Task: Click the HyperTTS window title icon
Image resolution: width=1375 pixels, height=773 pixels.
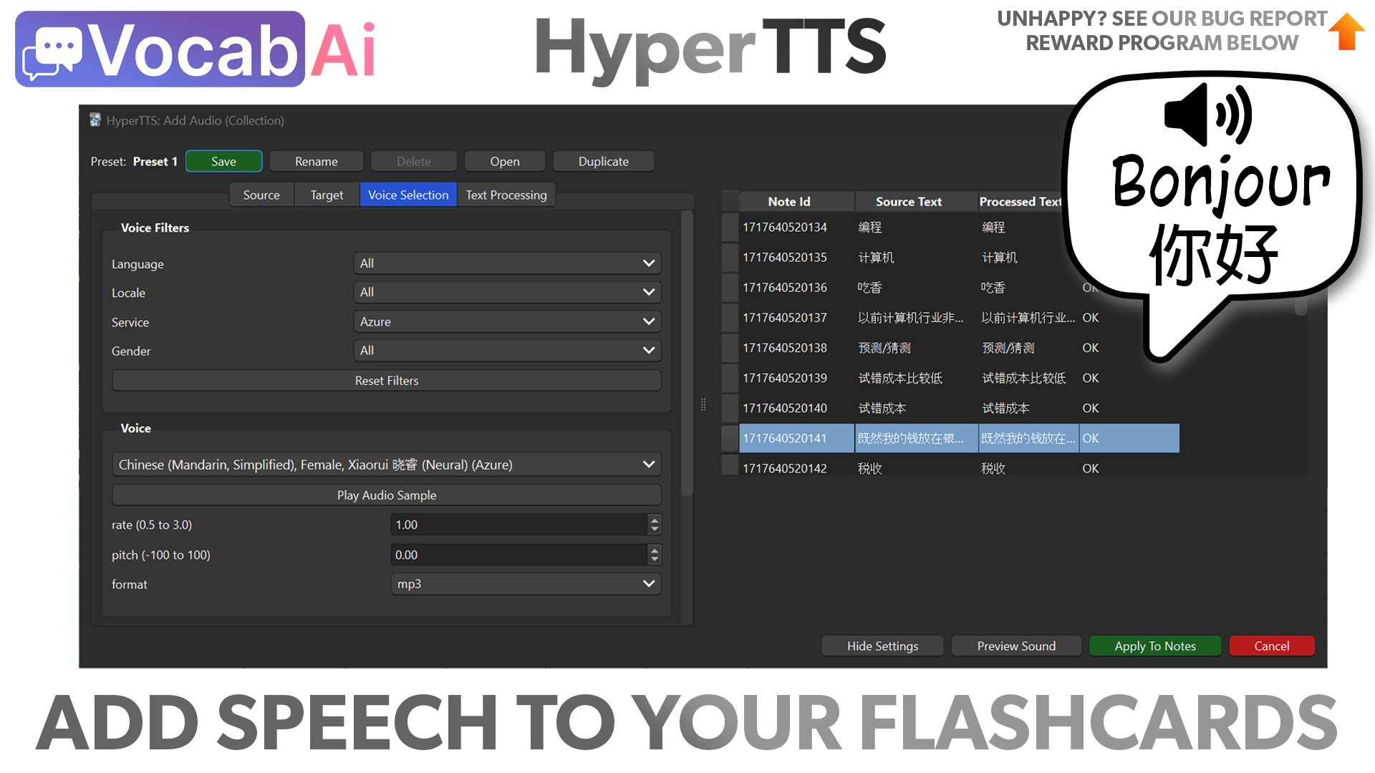Action: (x=95, y=120)
